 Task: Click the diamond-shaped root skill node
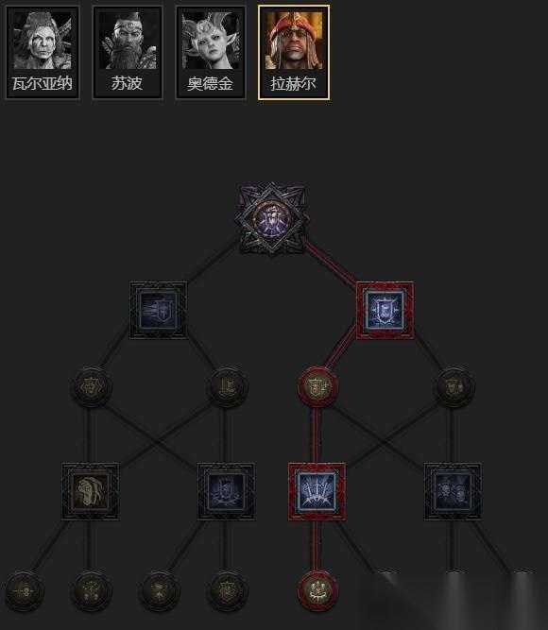tap(272, 218)
